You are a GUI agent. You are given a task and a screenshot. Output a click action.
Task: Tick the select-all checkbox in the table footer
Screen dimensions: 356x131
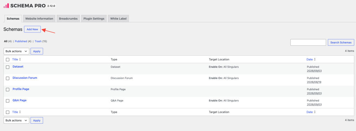click(8, 112)
